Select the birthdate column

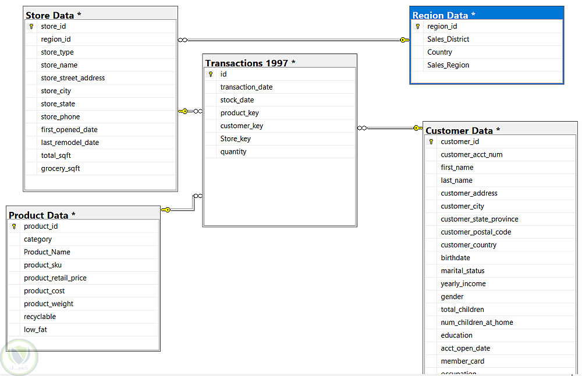click(501, 258)
